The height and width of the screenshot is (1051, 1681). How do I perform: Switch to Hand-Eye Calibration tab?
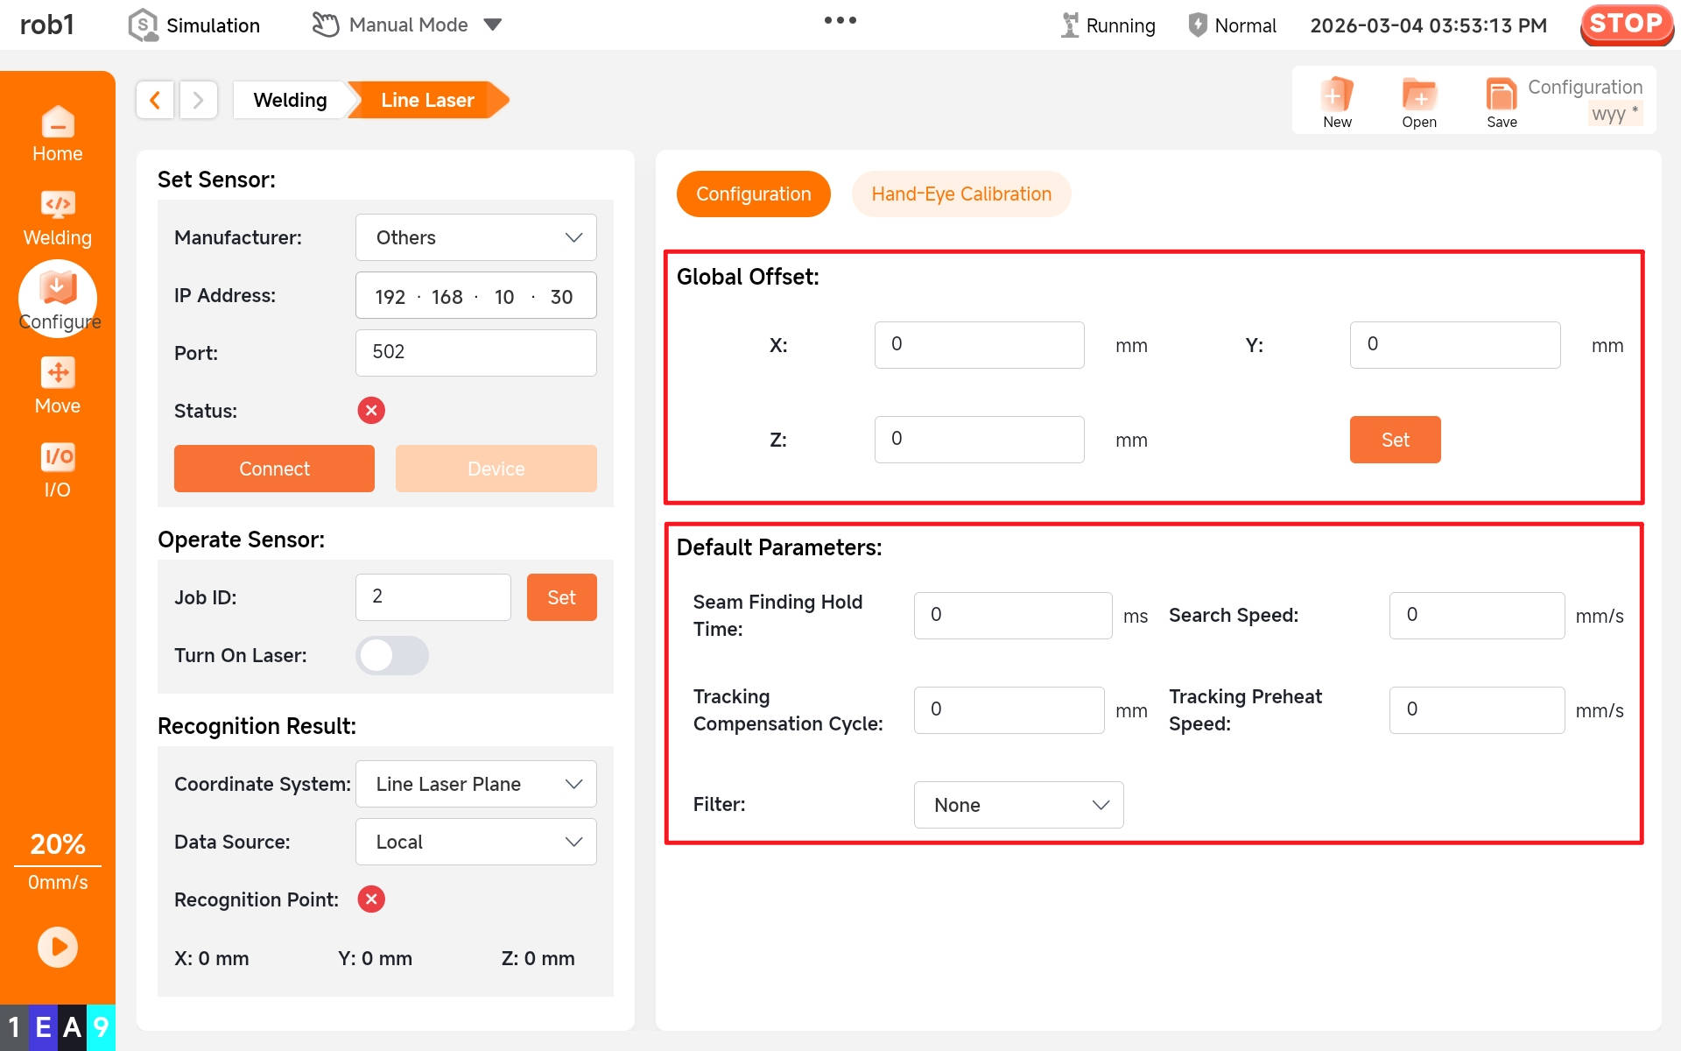(x=960, y=194)
